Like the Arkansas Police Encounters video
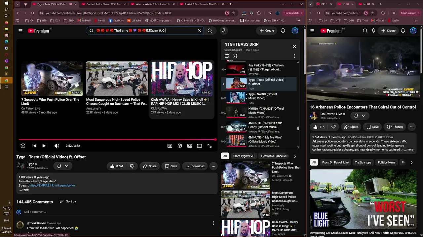The height and width of the screenshot is (237, 423). click(x=319, y=127)
